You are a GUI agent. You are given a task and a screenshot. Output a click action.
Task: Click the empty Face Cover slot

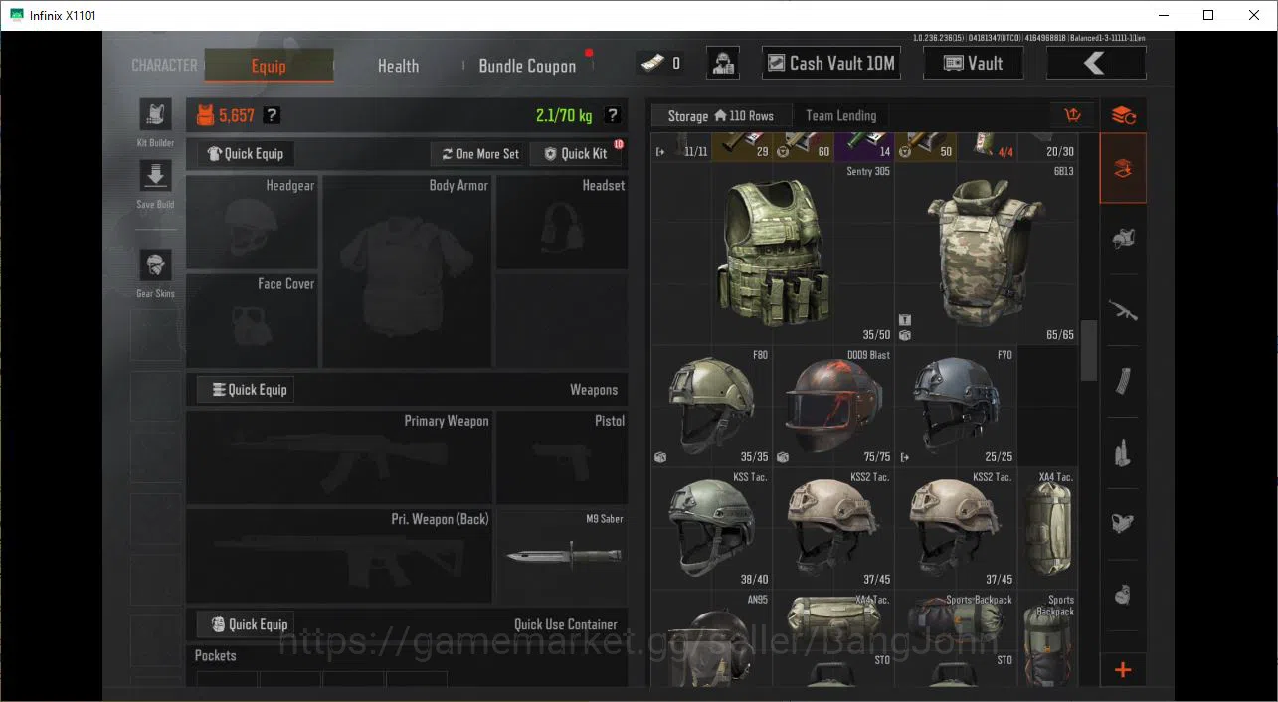[253, 321]
